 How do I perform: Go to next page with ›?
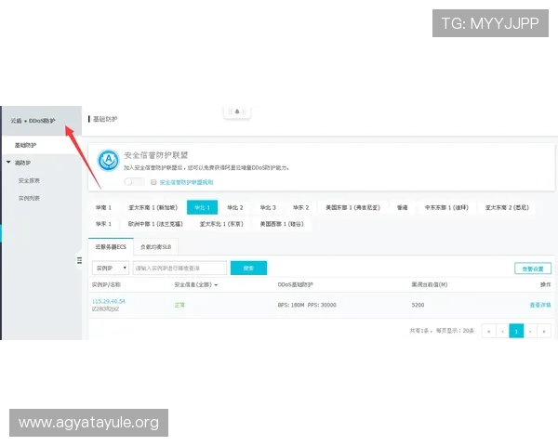530,331
